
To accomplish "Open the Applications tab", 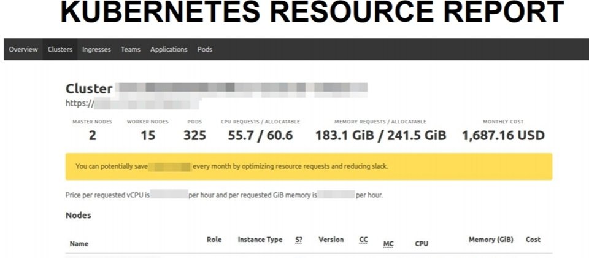I will [169, 50].
